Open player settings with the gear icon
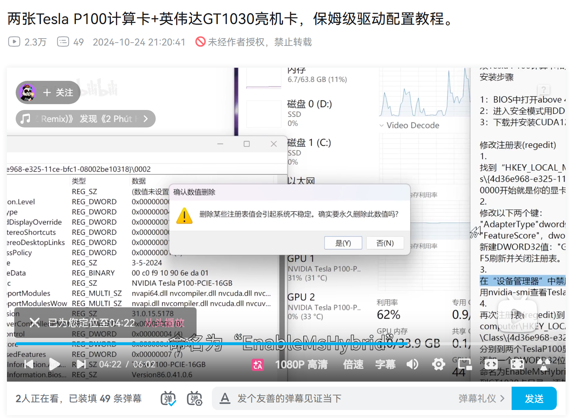The image size is (578, 418). click(x=438, y=364)
